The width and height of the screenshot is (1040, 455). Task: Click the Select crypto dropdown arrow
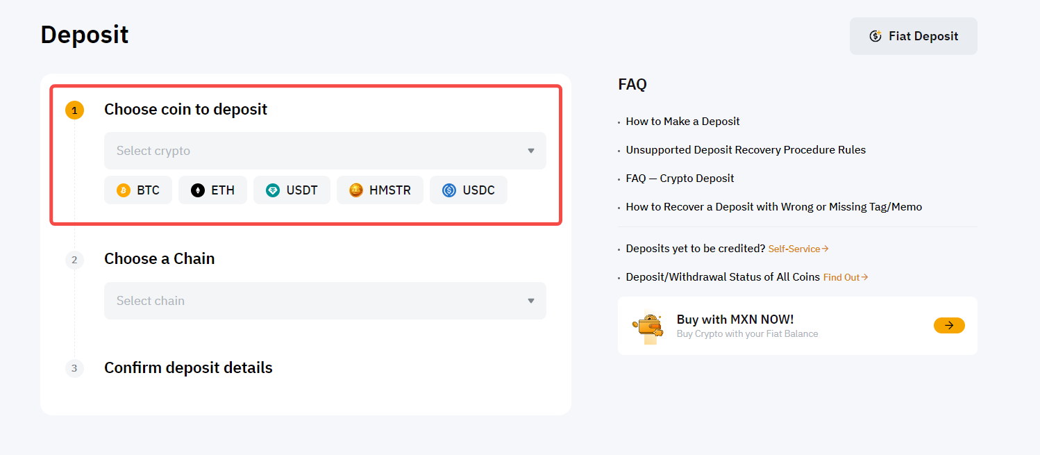pyautogui.click(x=531, y=151)
